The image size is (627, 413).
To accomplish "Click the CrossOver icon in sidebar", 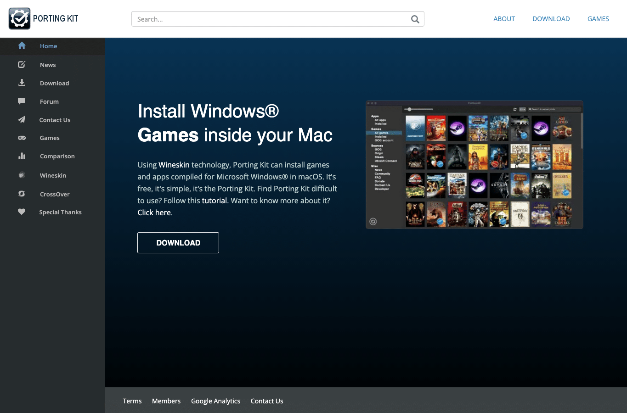I will coord(22,194).
